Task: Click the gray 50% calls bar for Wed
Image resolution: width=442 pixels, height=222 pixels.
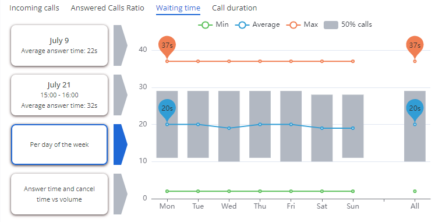Action: coord(229,126)
